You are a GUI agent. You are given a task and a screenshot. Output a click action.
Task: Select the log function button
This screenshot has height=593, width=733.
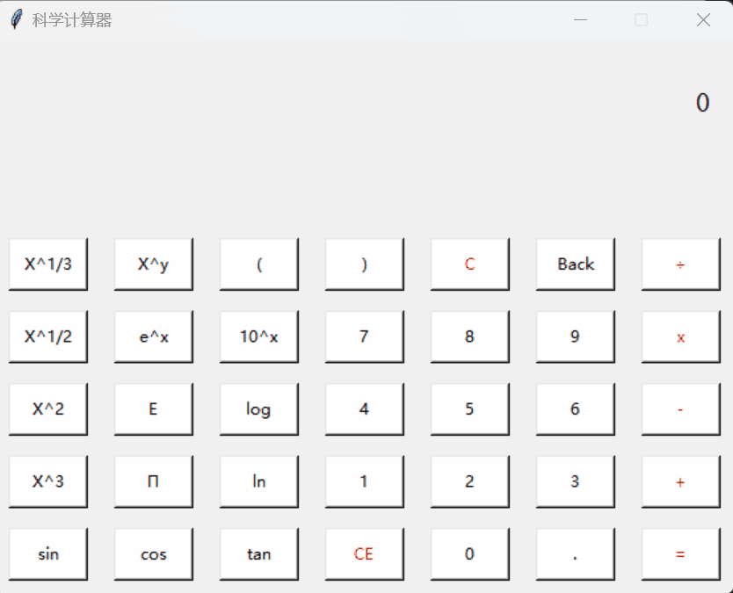coord(259,409)
